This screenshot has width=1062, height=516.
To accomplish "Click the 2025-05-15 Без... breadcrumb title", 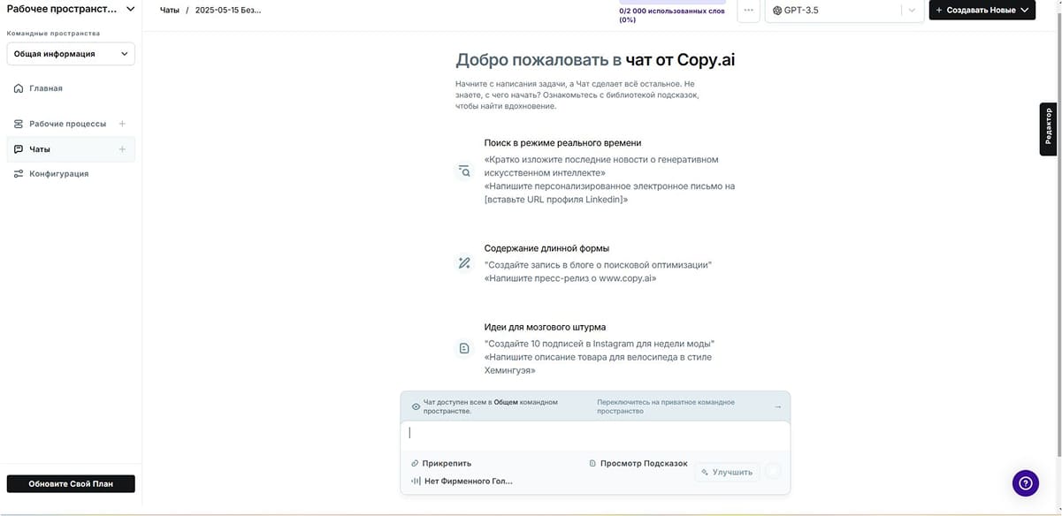I will (227, 11).
